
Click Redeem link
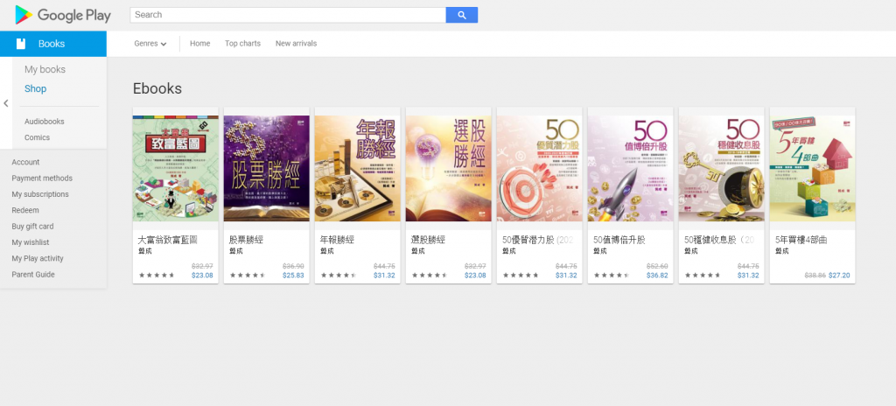coord(25,210)
